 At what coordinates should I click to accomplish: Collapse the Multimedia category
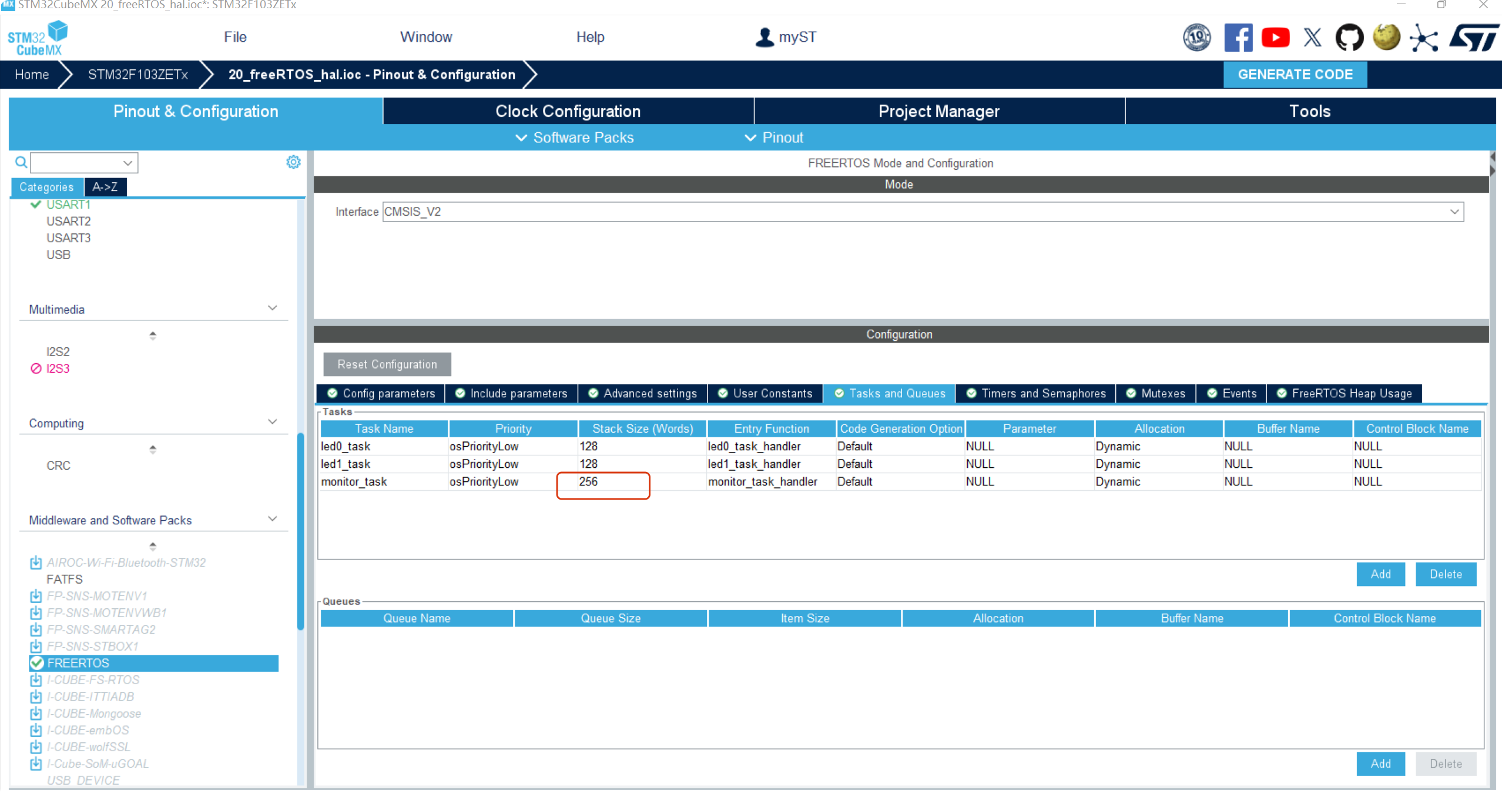pyautogui.click(x=272, y=309)
